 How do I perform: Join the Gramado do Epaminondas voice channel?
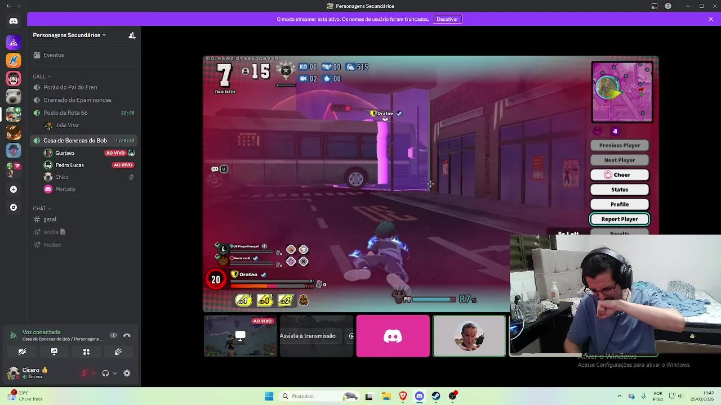(x=83, y=100)
